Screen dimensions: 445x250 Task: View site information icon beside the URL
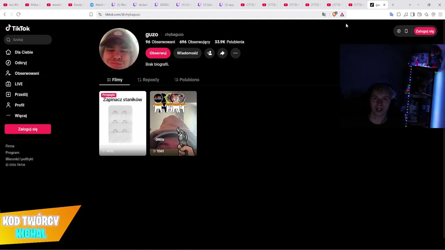(100, 14)
